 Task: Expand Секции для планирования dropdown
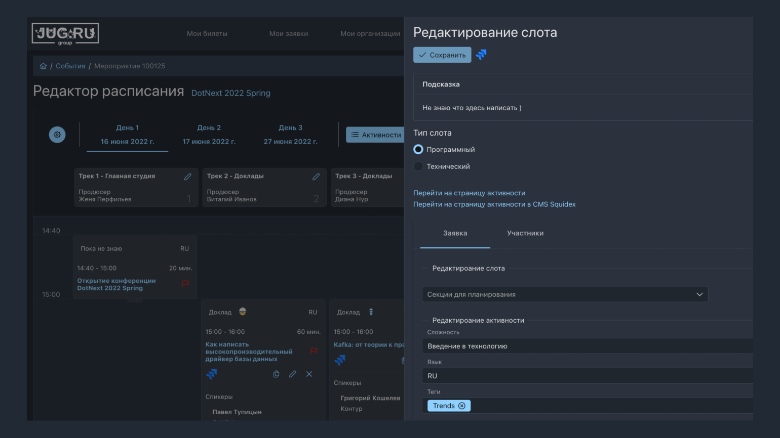coord(565,294)
